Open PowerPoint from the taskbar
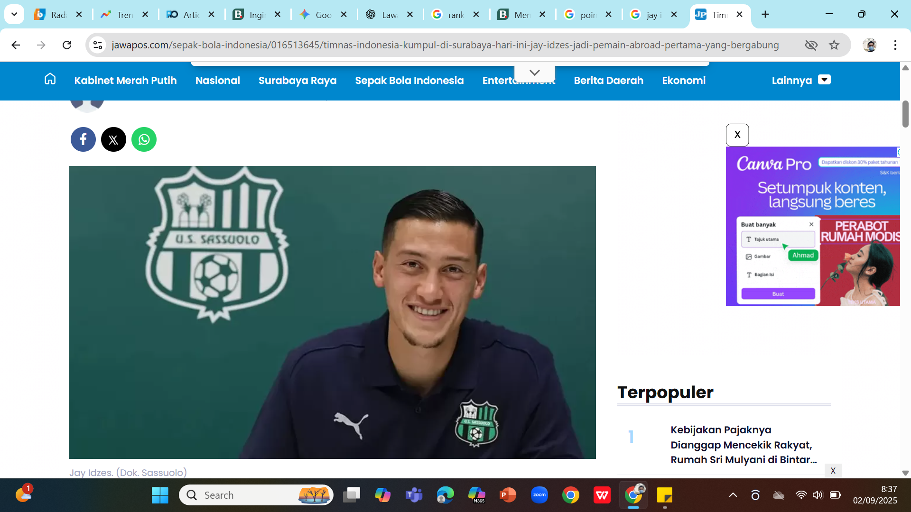The image size is (911, 512). [508, 495]
